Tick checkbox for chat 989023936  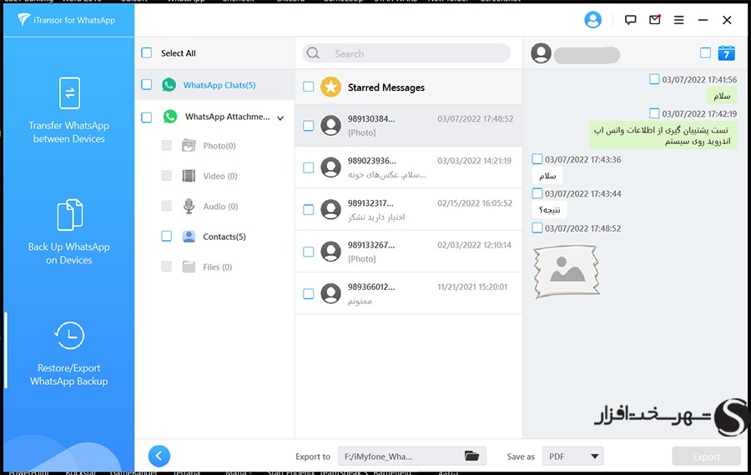click(x=309, y=167)
